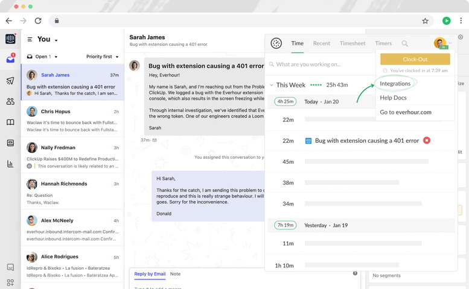Click the No segments text
The image size is (469, 289).
386,276
